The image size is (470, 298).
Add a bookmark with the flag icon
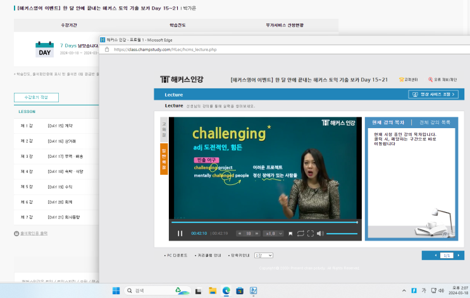(x=290, y=234)
